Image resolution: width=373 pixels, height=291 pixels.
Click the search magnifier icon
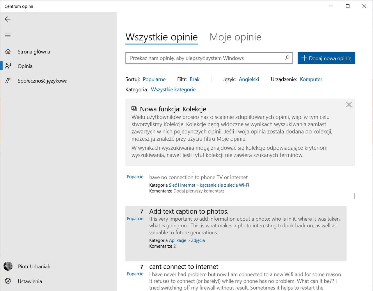tap(287, 58)
